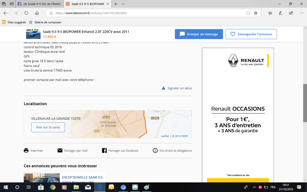Click FRA language indicator
The width and height of the screenshot is (307, 192).
coord(273,187)
